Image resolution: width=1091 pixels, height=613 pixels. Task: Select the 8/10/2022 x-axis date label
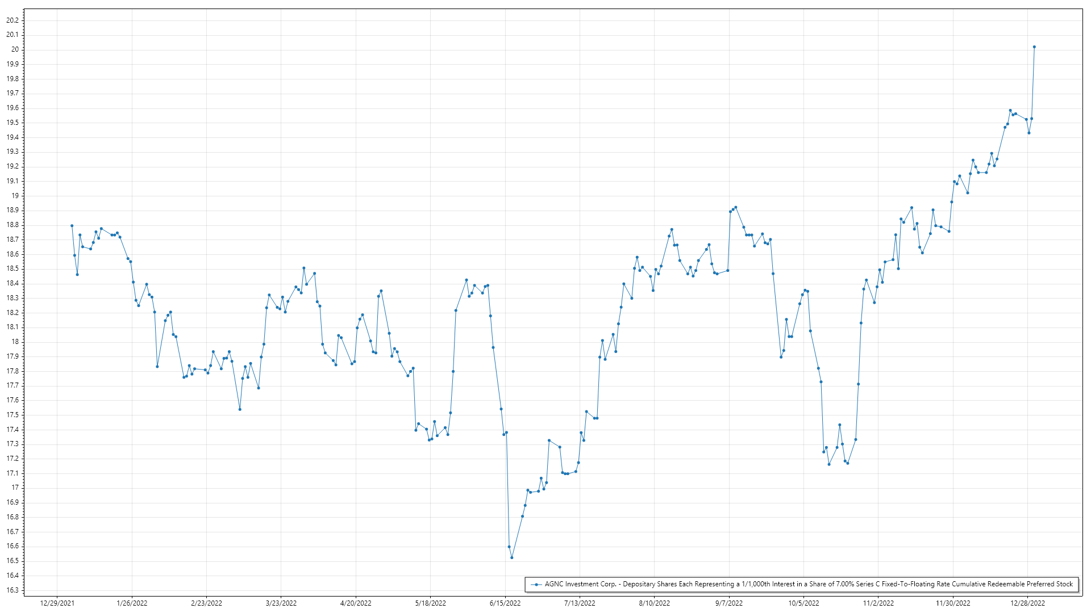[655, 603]
